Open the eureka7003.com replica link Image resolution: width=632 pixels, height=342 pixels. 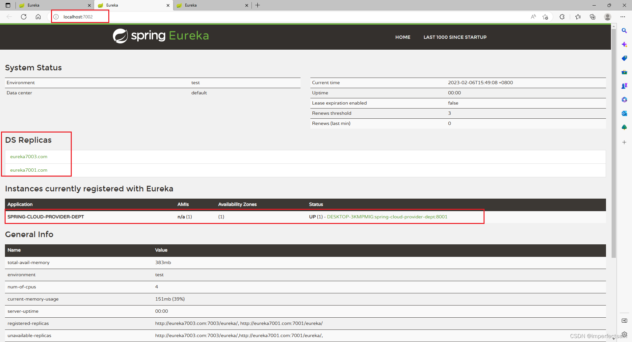29,157
